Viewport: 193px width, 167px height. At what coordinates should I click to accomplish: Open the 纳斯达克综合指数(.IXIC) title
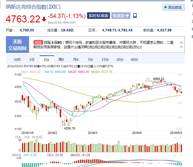(33, 7)
